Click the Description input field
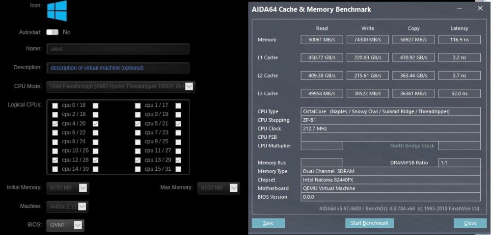 tap(118, 68)
